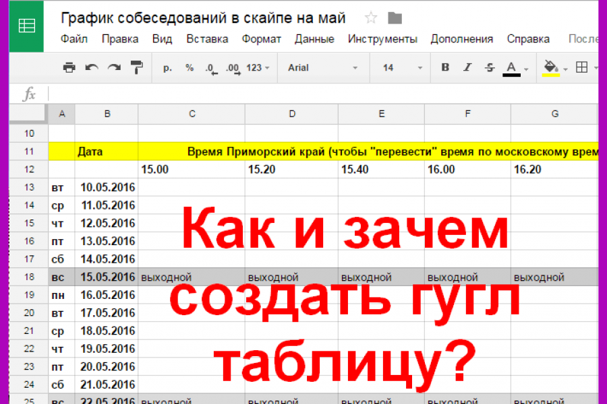Screen dimensions: 607x404
Task: Click the yellow fill color bucket
Action: point(550,69)
